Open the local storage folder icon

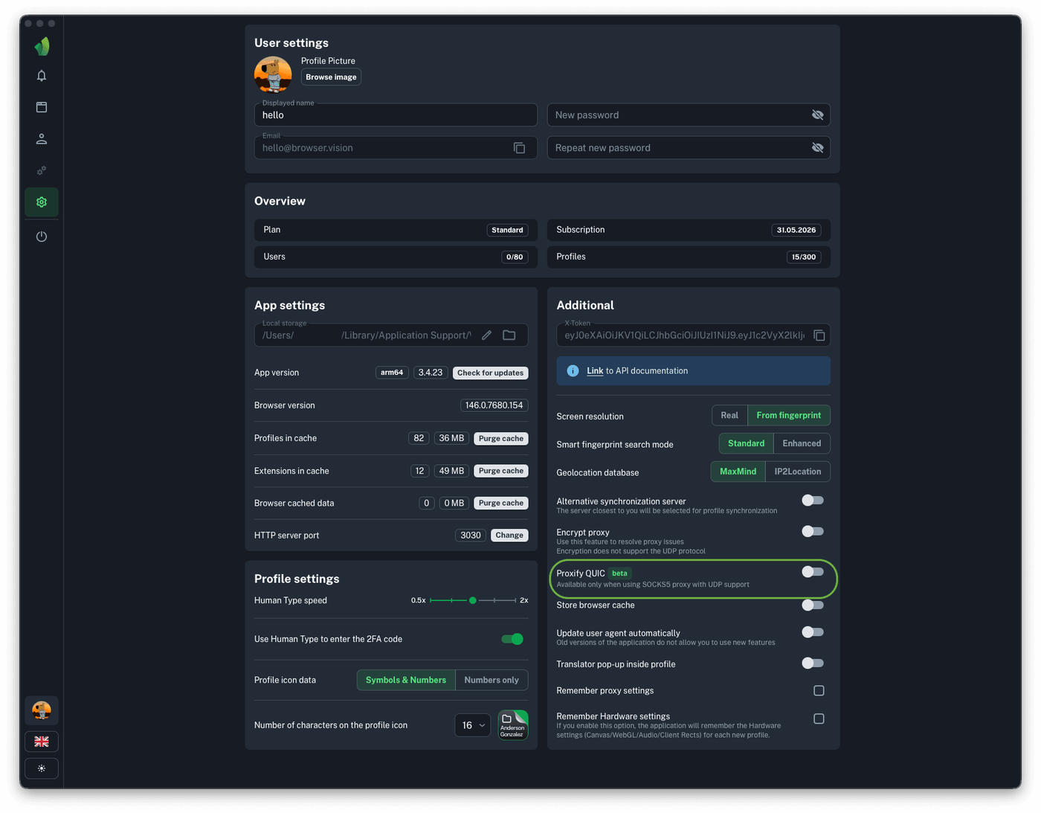(509, 335)
